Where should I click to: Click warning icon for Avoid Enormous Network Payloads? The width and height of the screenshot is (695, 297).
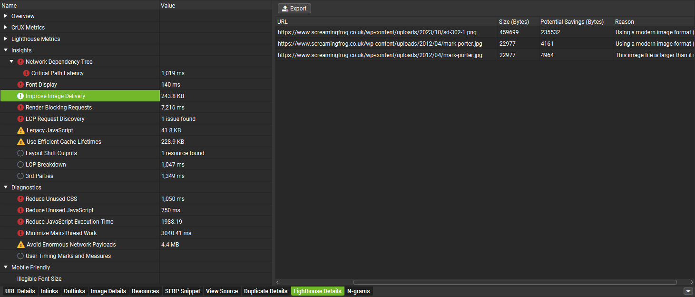click(x=20, y=245)
